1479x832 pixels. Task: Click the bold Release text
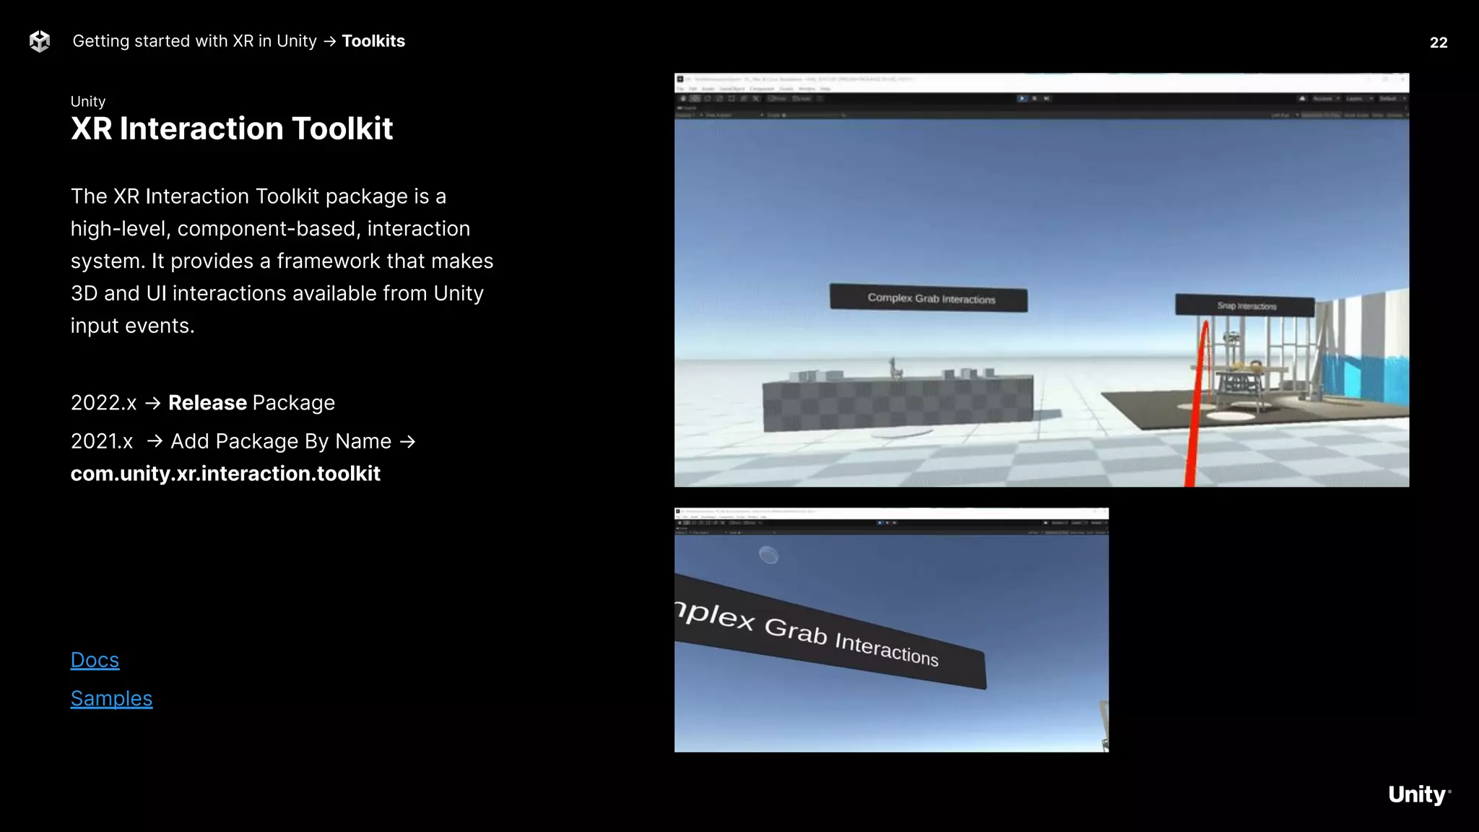[x=207, y=403]
